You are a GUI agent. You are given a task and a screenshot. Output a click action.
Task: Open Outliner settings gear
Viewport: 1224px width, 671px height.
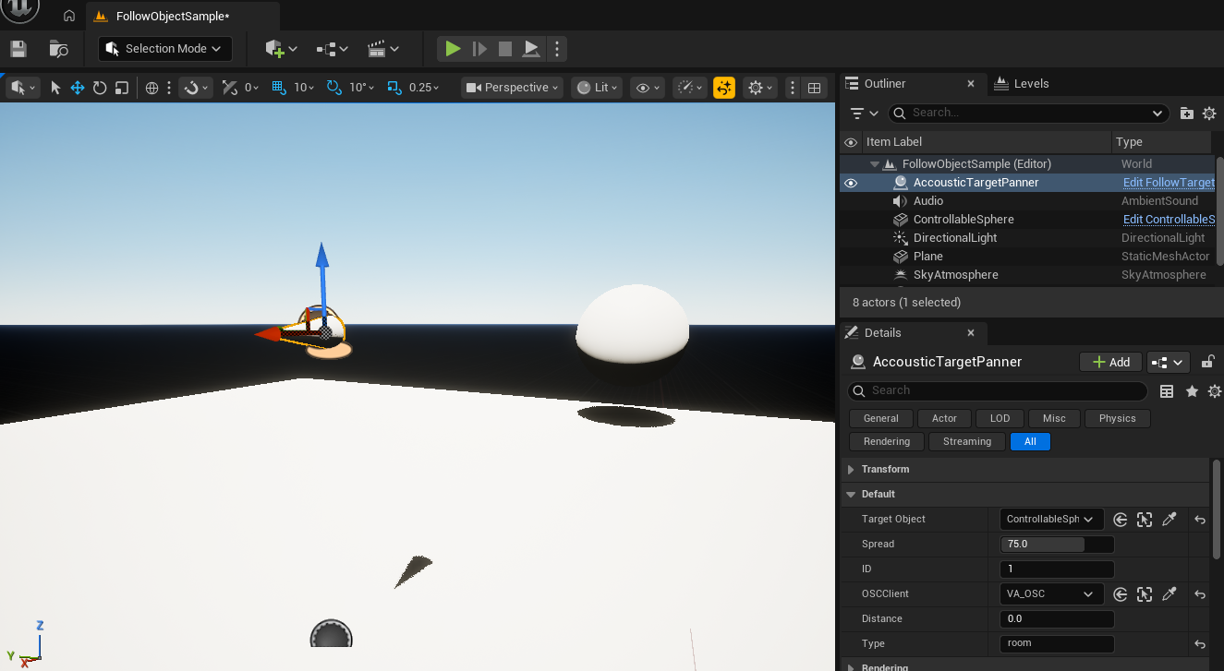coord(1209,113)
